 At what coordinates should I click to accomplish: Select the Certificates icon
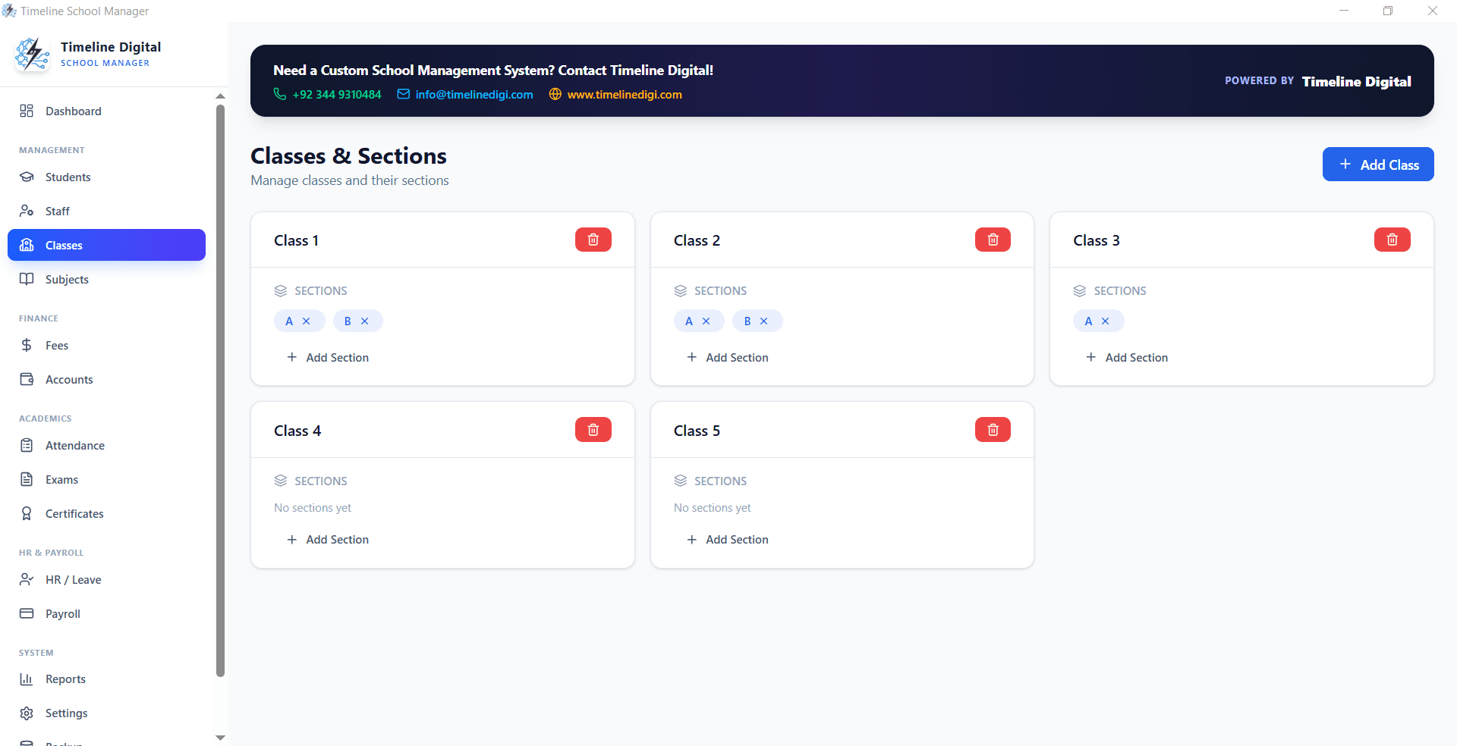click(27, 513)
